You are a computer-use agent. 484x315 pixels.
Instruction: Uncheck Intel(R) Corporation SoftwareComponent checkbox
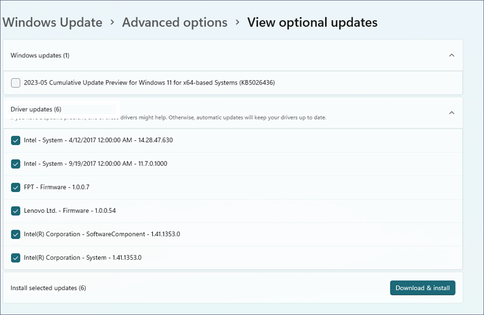point(16,234)
